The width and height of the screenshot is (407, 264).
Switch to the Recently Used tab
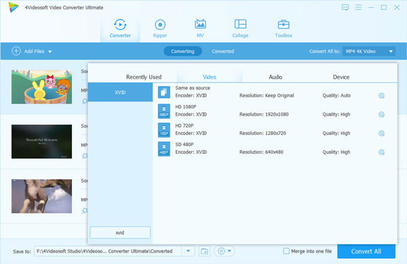pyautogui.click(x=144, y=77)
